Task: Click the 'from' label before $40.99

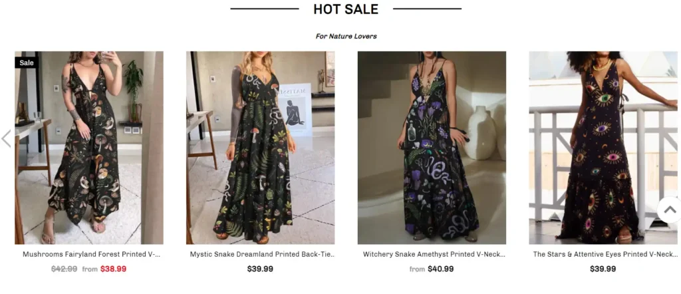Action: click(x=417, y=269)
